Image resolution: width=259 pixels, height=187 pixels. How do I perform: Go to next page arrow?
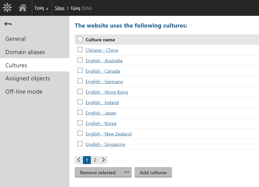pyautogui.click(x=103, y=160)
